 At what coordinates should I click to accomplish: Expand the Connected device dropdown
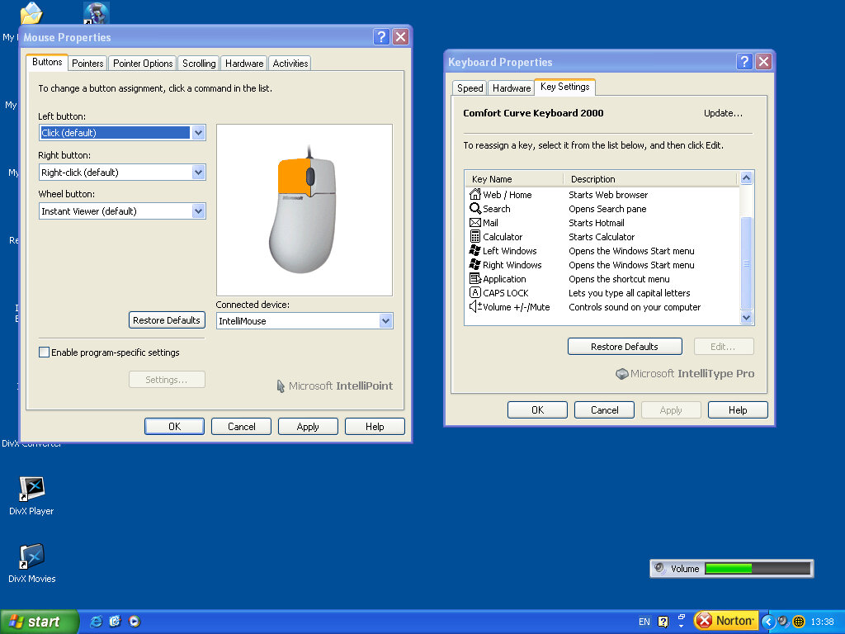tap(385, 321)
